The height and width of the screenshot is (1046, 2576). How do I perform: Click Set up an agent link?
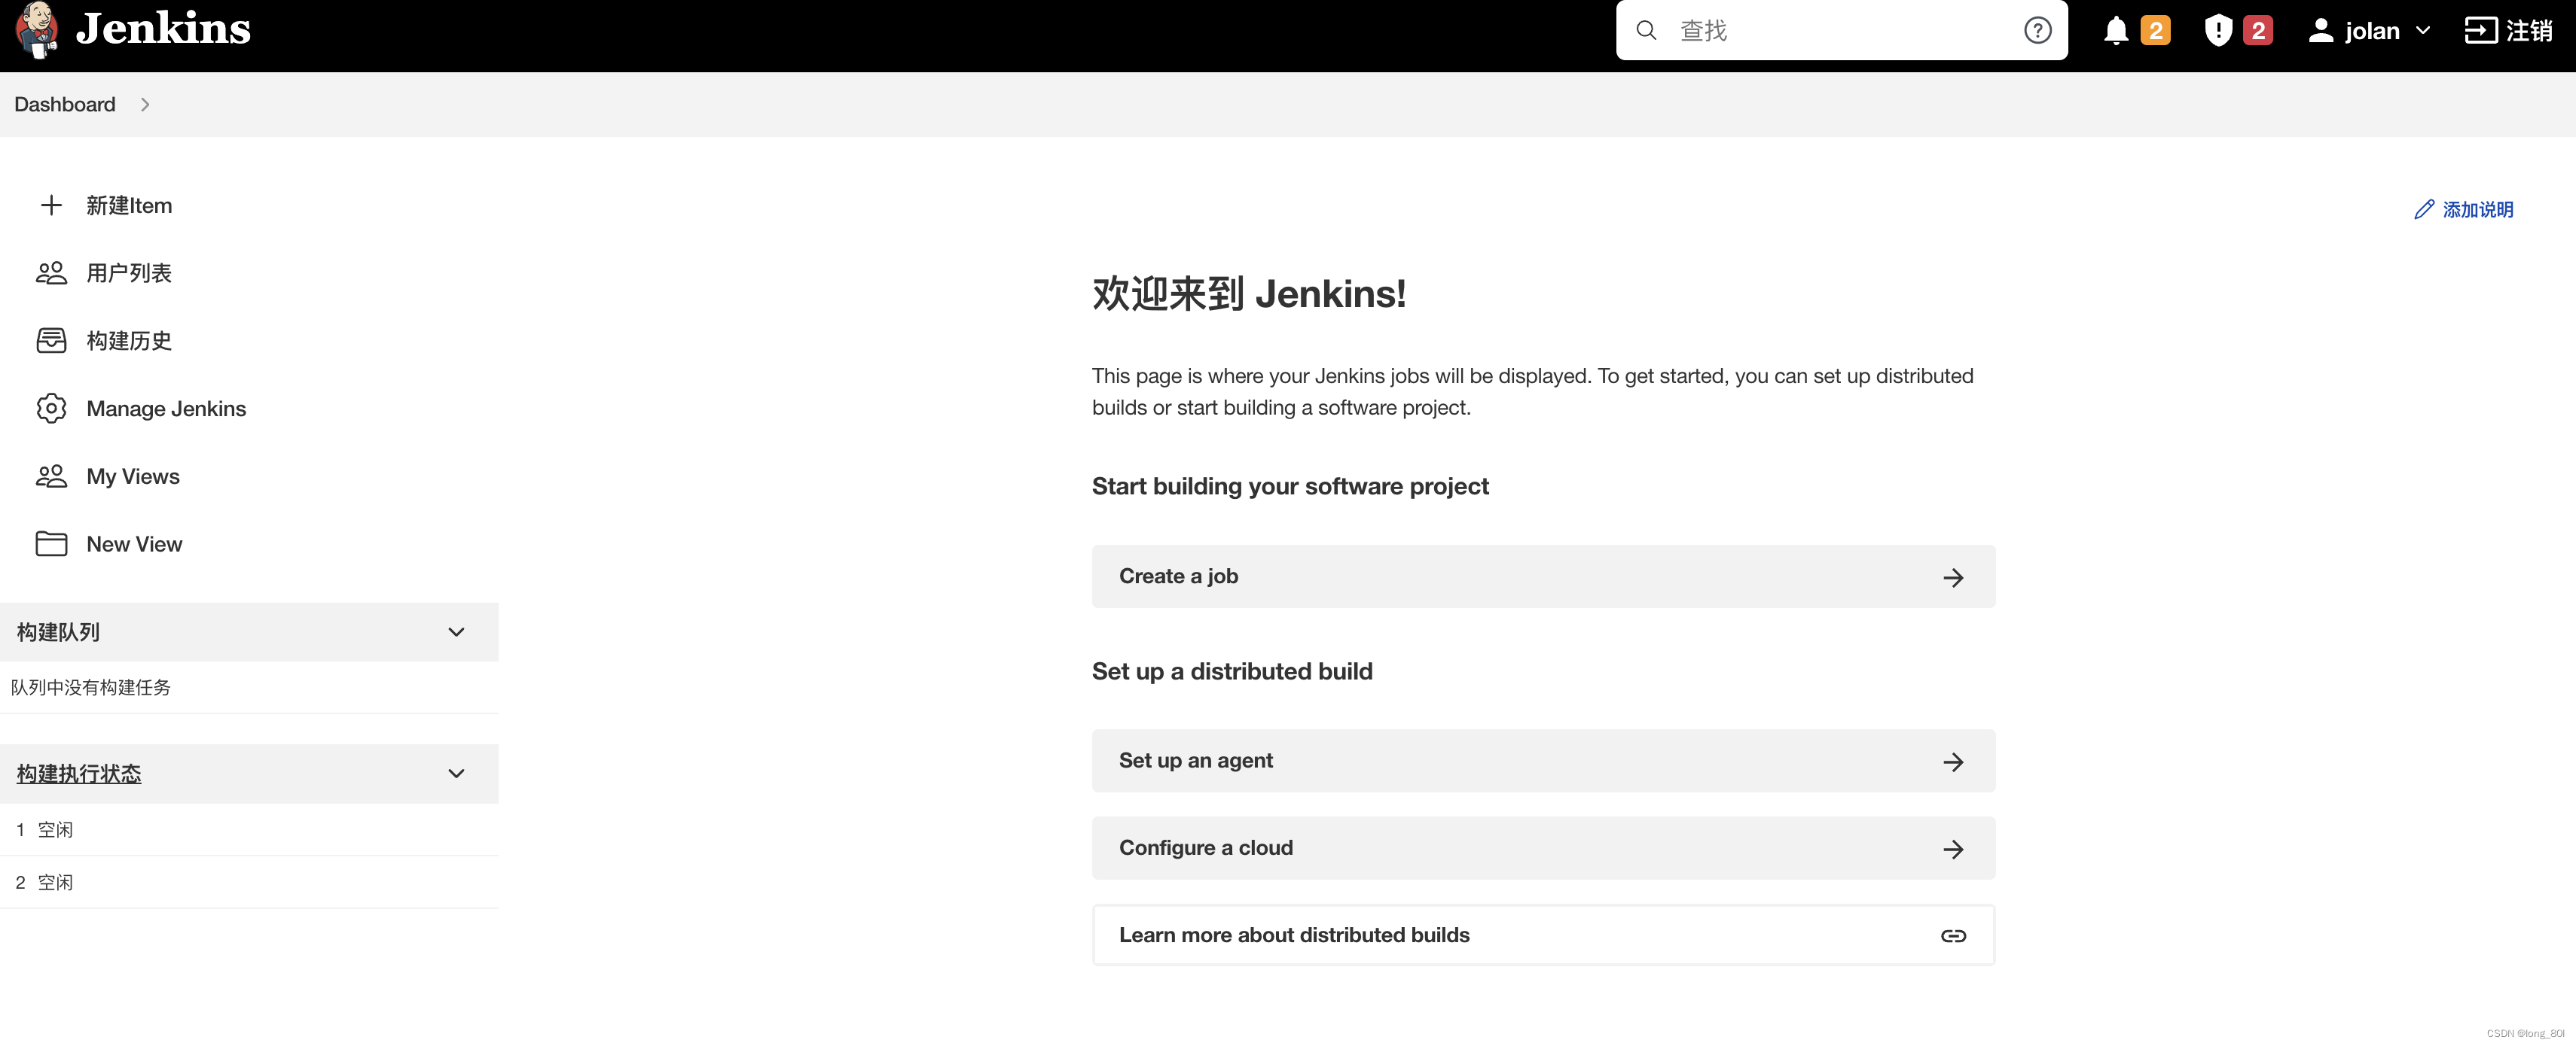coord(1543,762)
